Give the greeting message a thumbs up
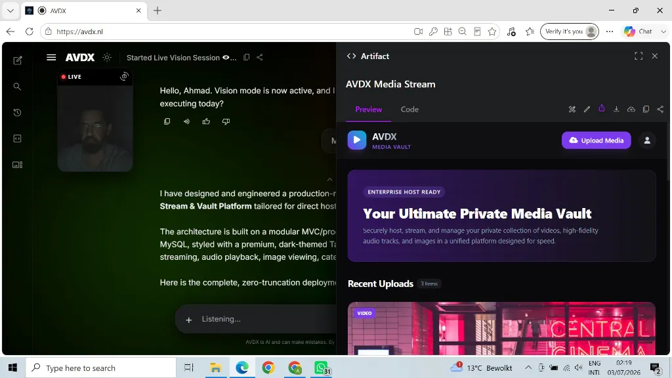This screenshot has width=672, height=378. [x=206, y=121]
